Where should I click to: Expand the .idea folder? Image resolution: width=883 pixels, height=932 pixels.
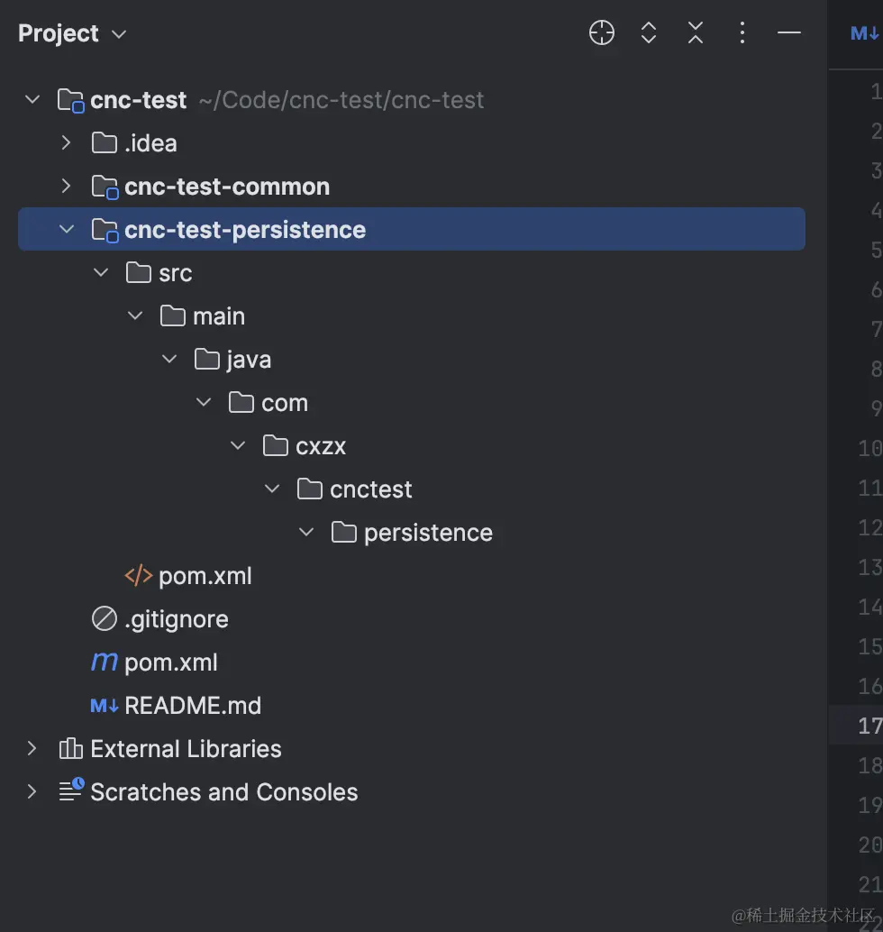click(x=66, y=142)
